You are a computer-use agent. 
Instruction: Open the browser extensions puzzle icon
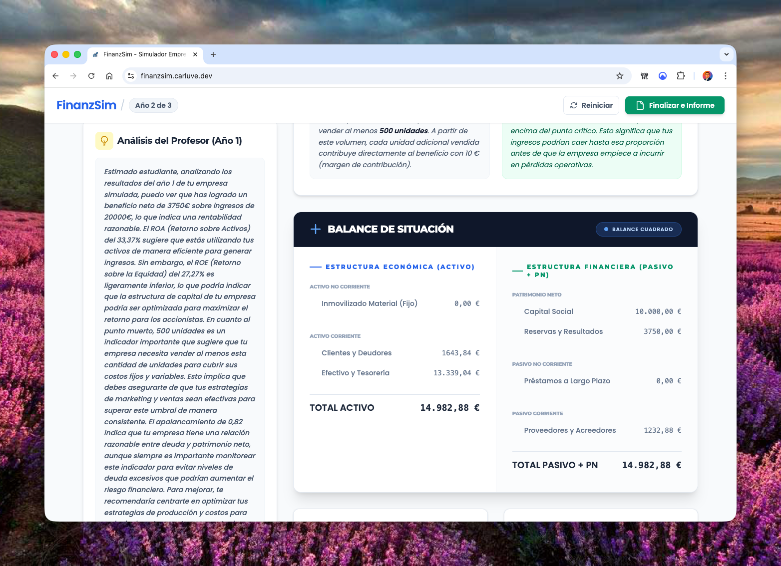(x=681, y=76)
